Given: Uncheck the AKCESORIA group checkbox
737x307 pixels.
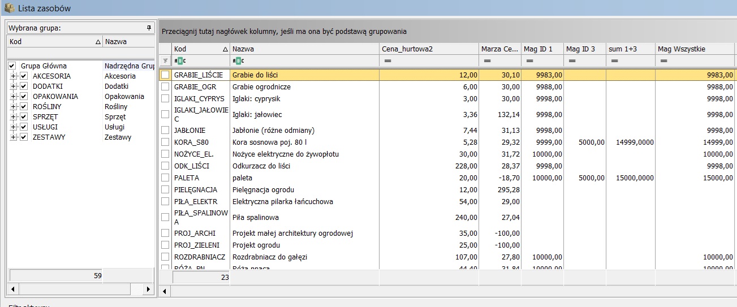Looking at the screenshot, I should click(x=24, y=76).
